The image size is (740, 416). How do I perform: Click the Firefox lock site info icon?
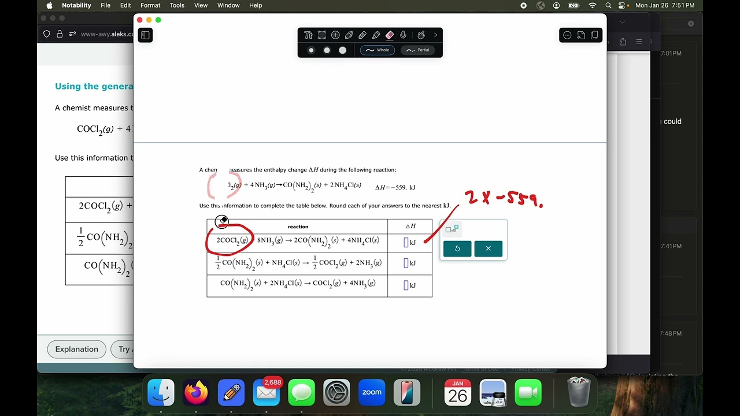60,34
